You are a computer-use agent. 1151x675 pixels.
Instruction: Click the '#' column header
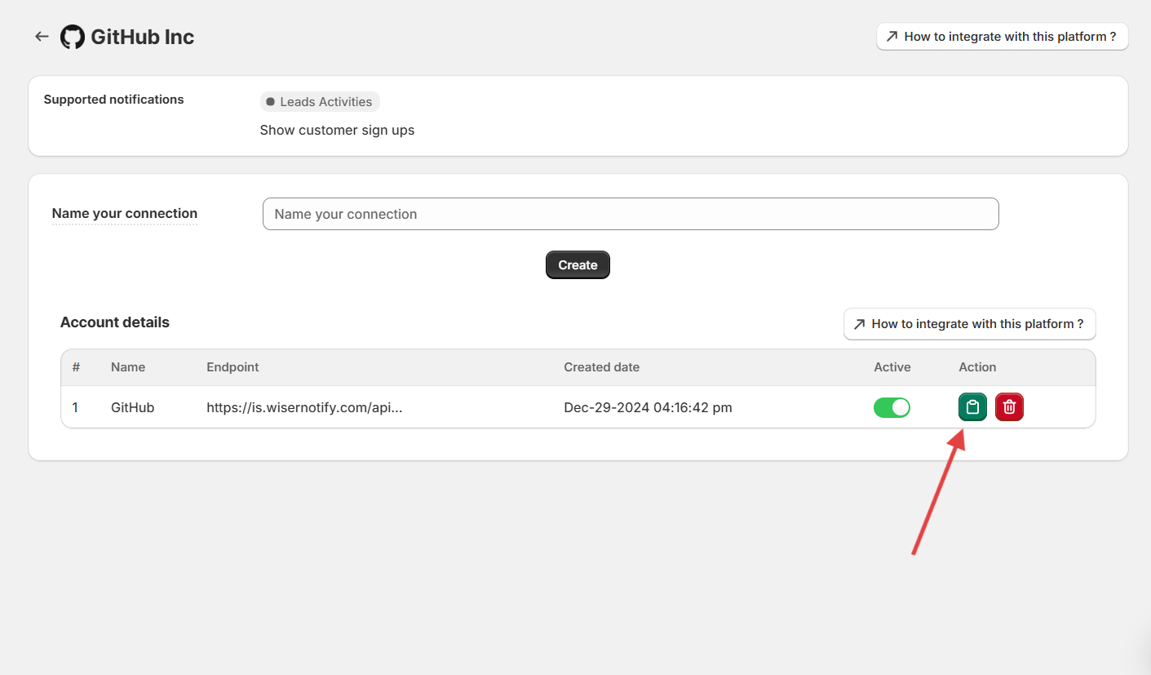tap(76, 367)
